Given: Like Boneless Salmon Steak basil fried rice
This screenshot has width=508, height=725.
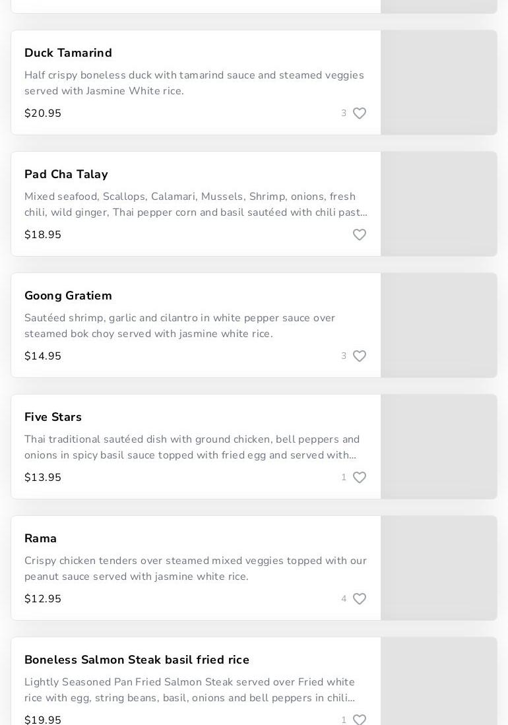Looking at the screenshot, I should point(360,720).
